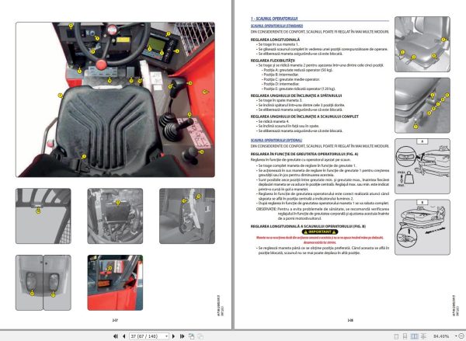Image resolution: width=466 pixels, height=341 pixels.
Task: Click the figure A weight adjustment diagram
Action: (423, 166)
